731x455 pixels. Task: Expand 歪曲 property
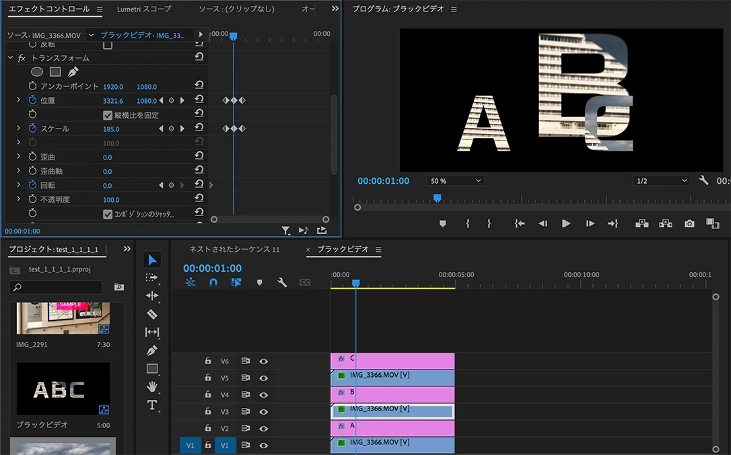point(18,157)
